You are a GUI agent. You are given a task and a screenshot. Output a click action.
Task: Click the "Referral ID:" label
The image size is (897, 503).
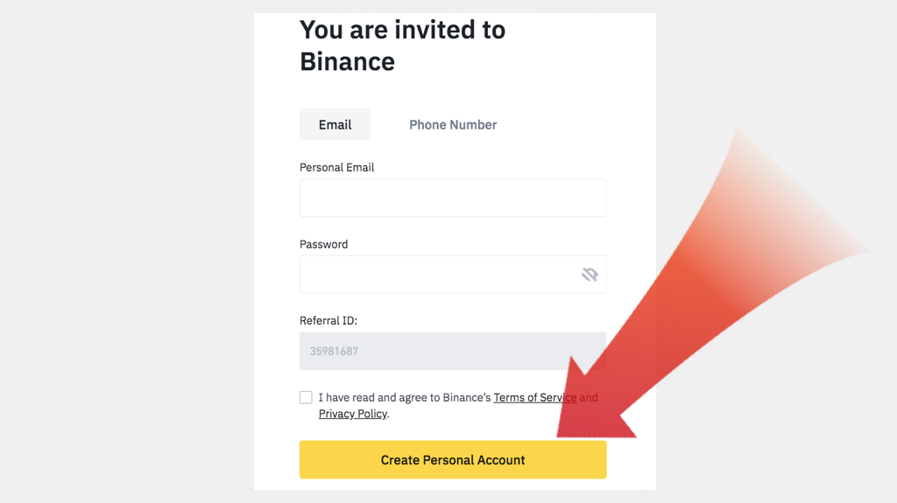click(328, 321)
